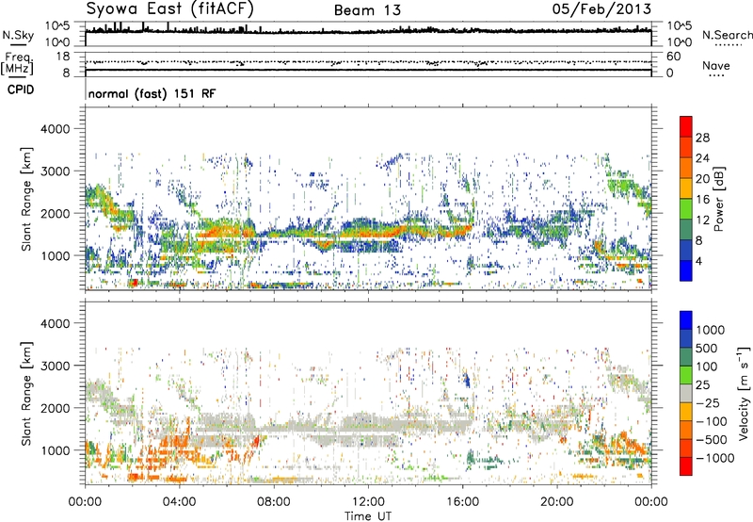
Task: Click the 'CPID' row label
Action: (x=21, y=90)
